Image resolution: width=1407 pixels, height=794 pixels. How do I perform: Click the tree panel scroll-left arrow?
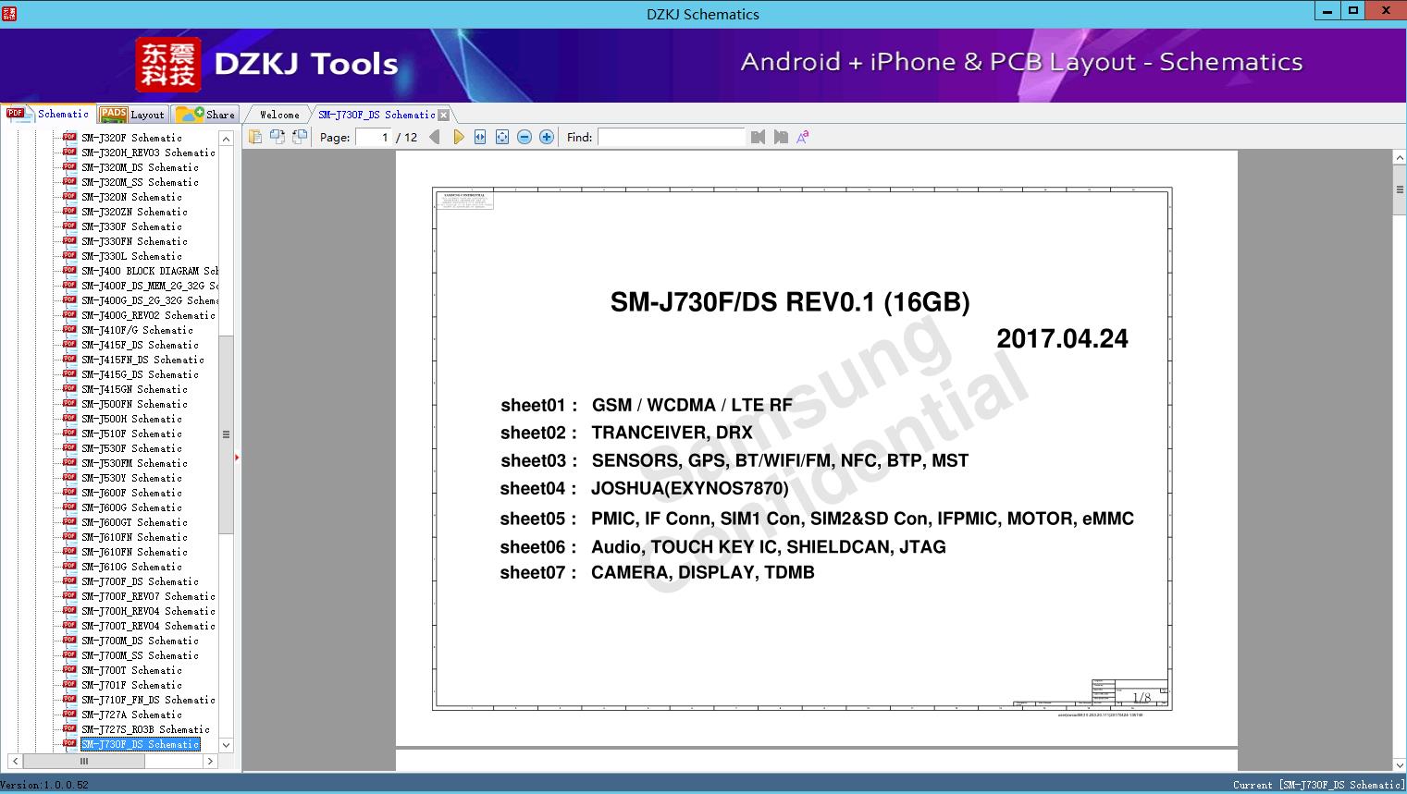(15, 761)
